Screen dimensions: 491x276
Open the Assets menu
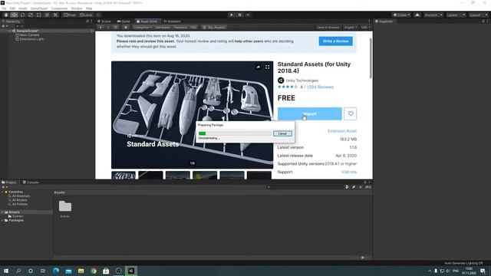[23, 8]
